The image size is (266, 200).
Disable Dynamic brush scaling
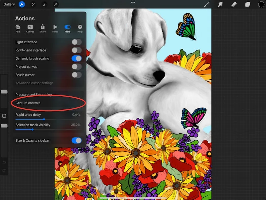pyautogui.click(x=76, y=58)
